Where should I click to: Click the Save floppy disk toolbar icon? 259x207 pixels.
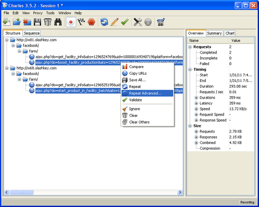[x=37, y=22]
